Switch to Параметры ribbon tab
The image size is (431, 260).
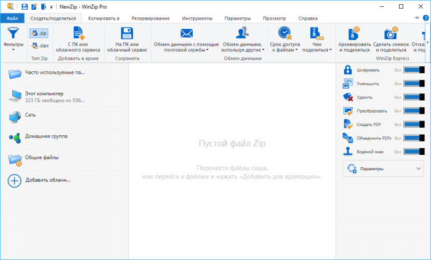[x=238, y=18]
